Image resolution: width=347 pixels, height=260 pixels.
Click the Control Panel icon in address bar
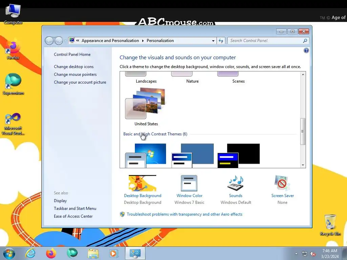72,41
